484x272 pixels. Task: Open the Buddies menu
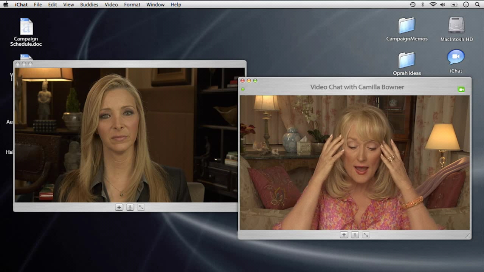pos(89,5)
